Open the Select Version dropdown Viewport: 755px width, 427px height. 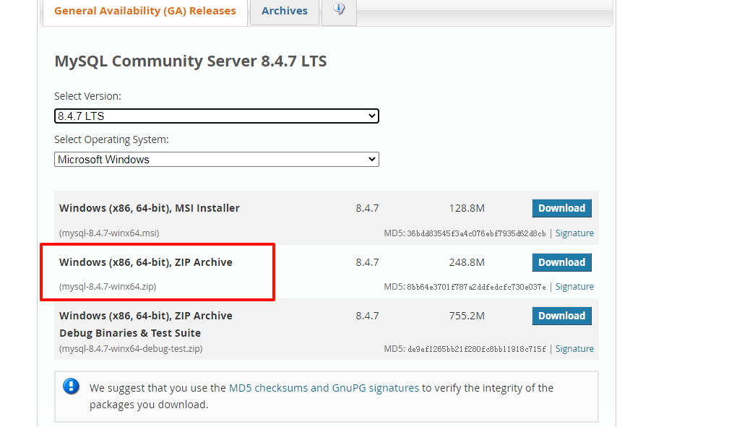[217, 116]
